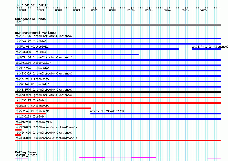The width and height of the screenshot is (228, 161).
Task: Click the 8688k ruler tick label
Action: point(131,10)
